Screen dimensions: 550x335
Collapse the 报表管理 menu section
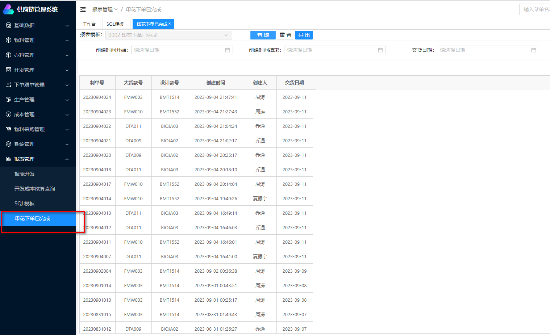click(x=67, y=159)
